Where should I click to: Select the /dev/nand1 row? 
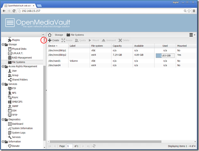(122, 61)
